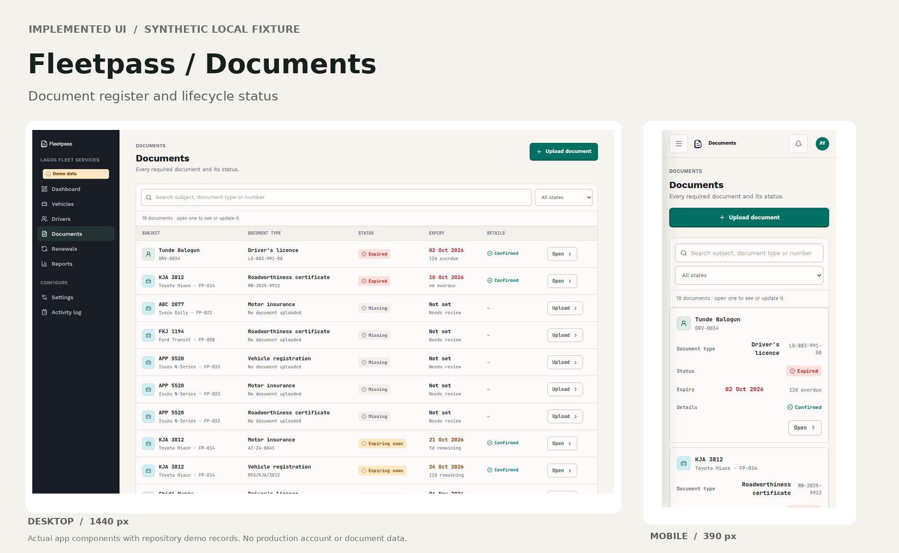Open the AY profile avatar

(x=822, y=144)
